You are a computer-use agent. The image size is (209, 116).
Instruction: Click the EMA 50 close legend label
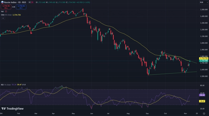pyautogui.click(x=6, y=15)
